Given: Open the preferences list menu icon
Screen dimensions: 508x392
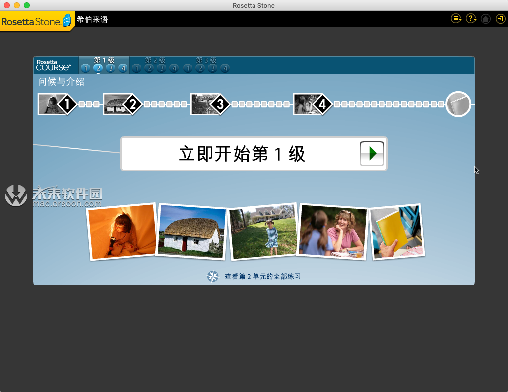Looking at the screenshot, I should pos(456,19).
